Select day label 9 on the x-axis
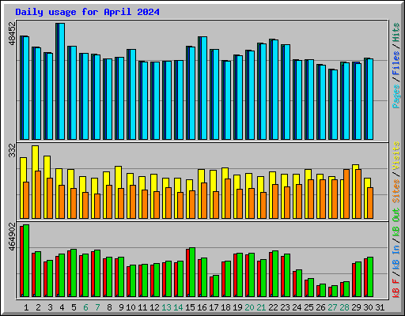This screenshot has height=316, width=405. 121,307
